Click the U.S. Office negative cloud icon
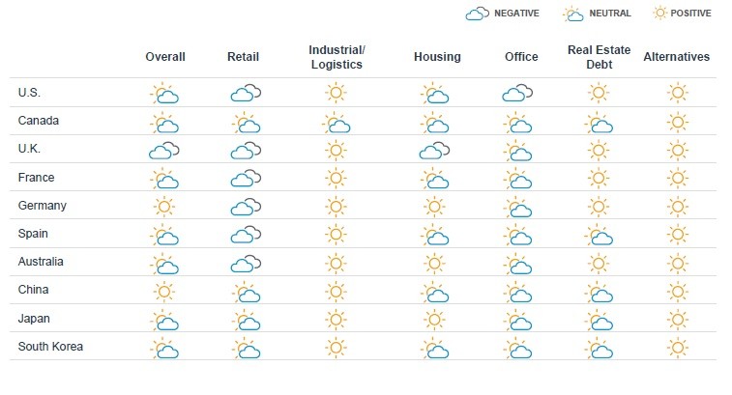The image size is (732, 395). pyautogui.click(x=517, y=94)
